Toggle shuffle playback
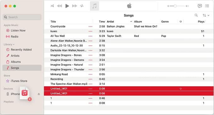Viewport: 214px width, 115px height. point(52,6)
